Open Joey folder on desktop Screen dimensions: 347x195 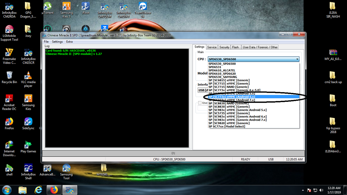click(x=28, y=31)
